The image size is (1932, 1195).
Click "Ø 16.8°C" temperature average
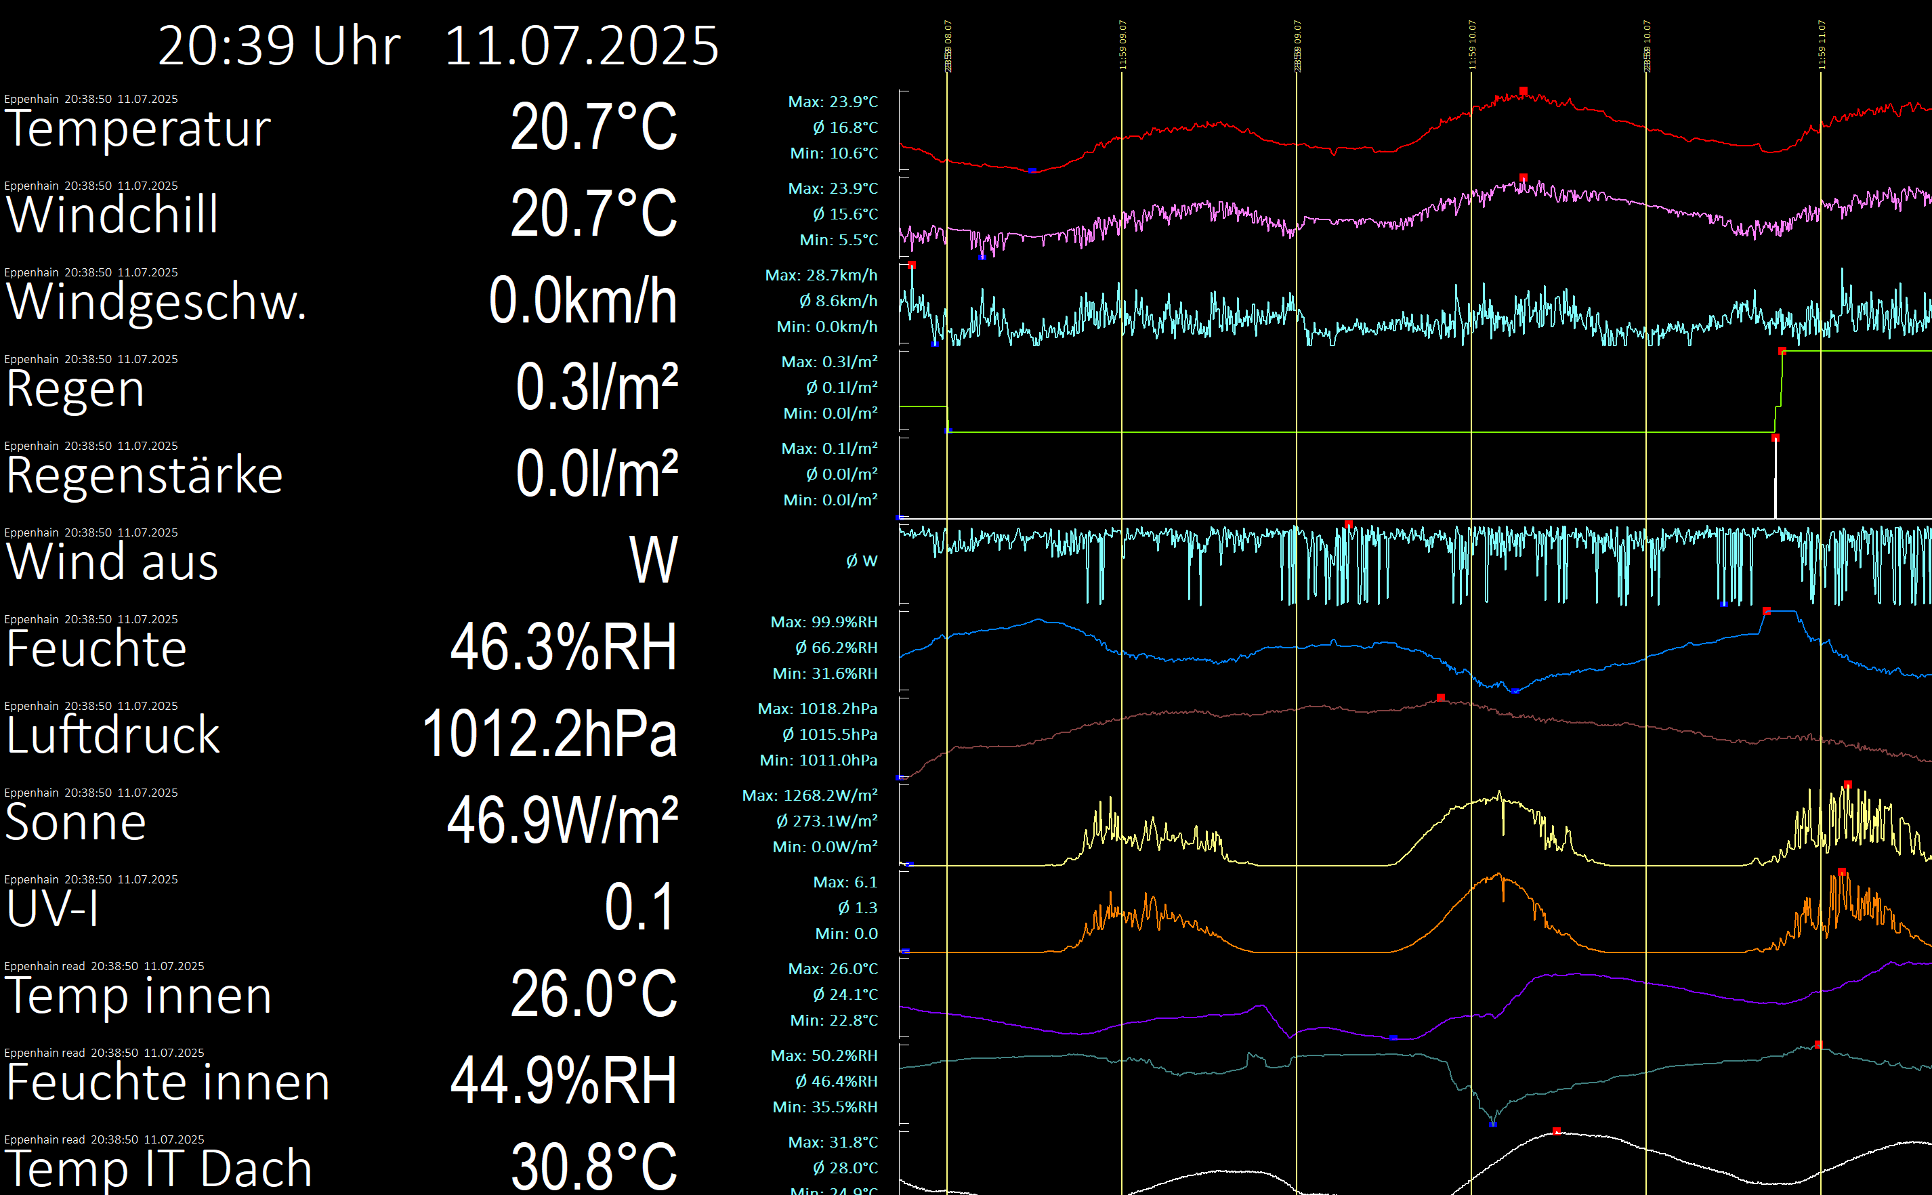[845, 127]
